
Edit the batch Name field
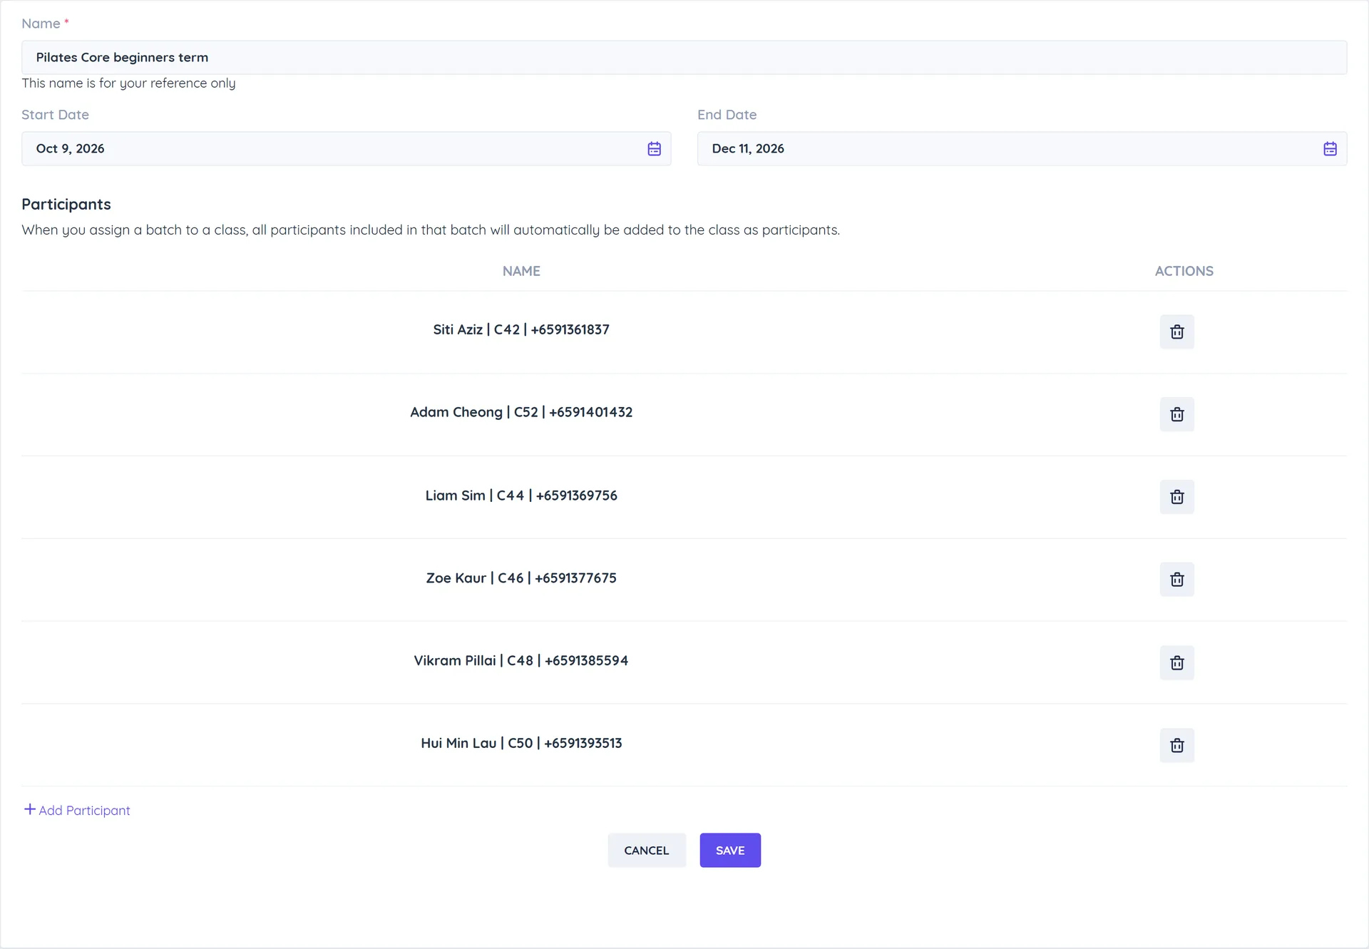point(684,57)
